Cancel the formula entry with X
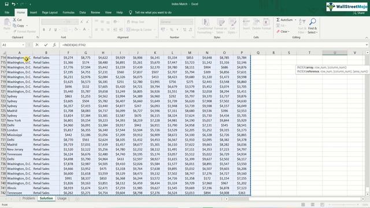 point(37,45)
